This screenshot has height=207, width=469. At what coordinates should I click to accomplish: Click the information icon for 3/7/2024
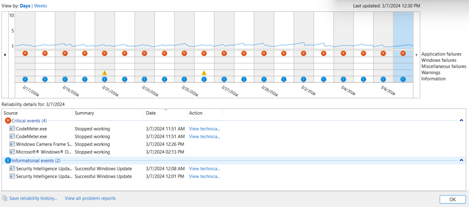403,79
